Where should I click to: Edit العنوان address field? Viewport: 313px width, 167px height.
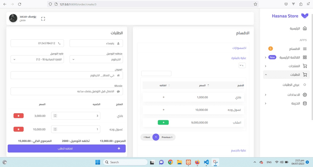pyautogui.click(x=67, y=75)
